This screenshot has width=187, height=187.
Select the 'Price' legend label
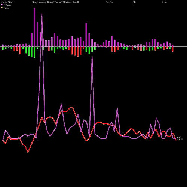point(6,8)
